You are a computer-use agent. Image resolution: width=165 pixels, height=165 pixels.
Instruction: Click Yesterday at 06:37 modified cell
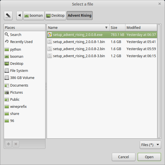click(x=141, y=35)
